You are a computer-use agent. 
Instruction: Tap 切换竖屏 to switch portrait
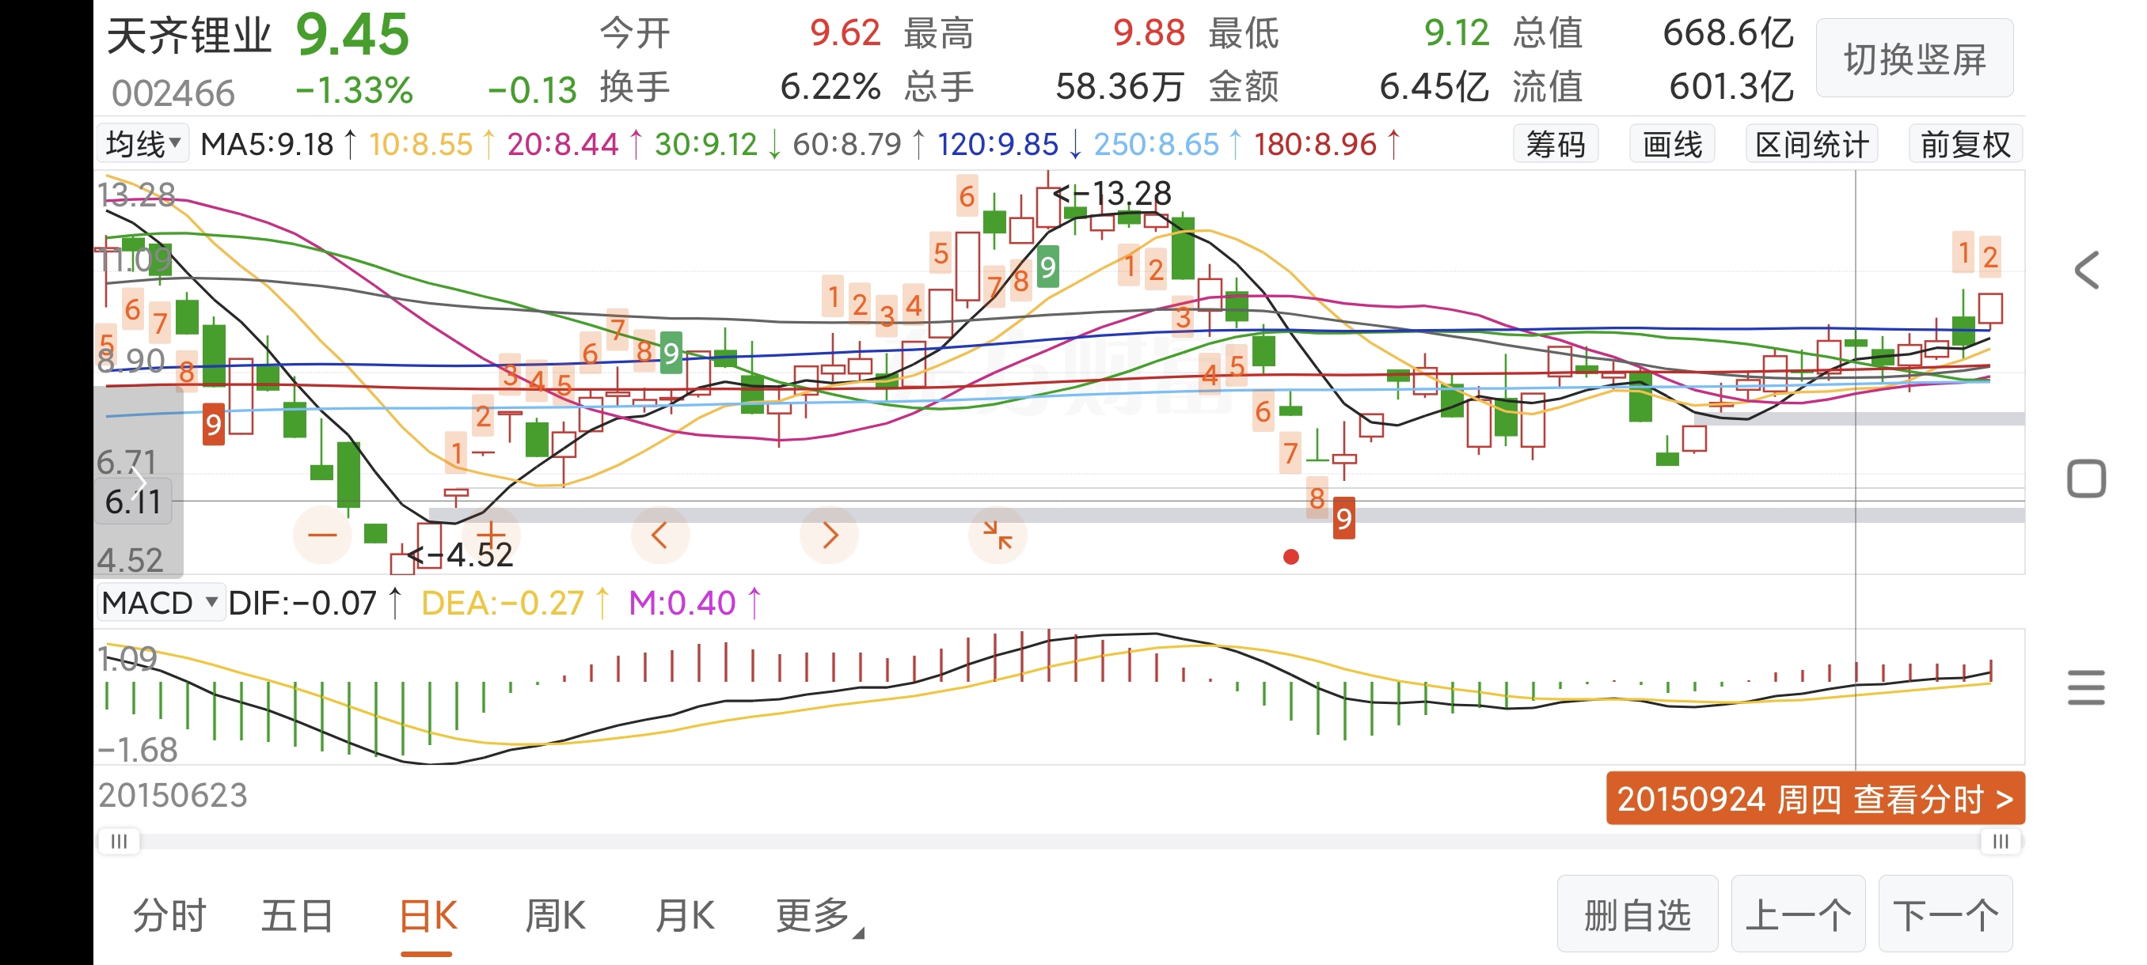1914,59
